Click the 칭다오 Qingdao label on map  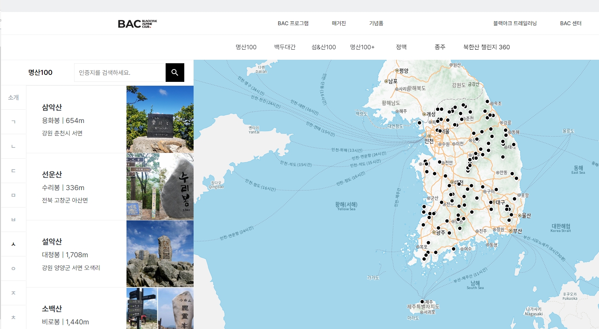[x=216, y=185]
